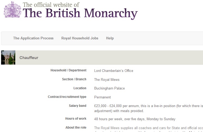This screenshot has height=132, width=203.
Task: Click the Chauffeur job title heading
Action: click(x=29, y=58)
